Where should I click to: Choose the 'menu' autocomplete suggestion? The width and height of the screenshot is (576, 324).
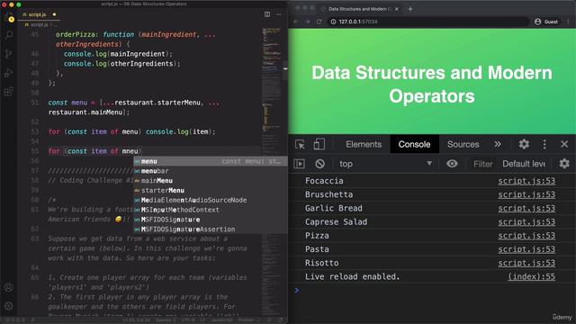click(210, 161)
